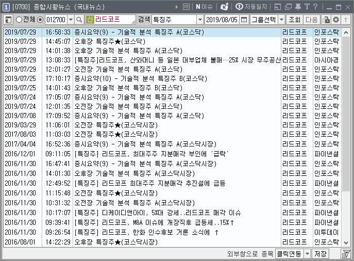354x261 pixels.
Task: Click the T font size icon
Action: click(x=307, y=7)
